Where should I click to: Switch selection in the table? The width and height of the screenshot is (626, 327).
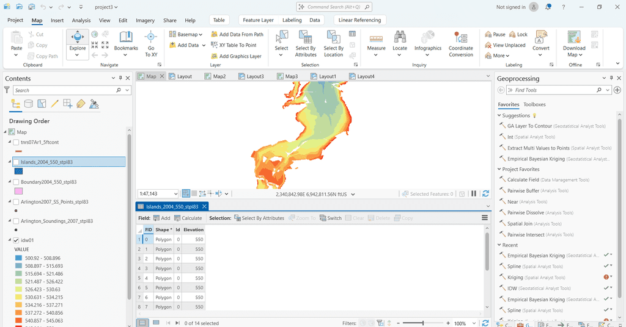[x=331, y=218]
